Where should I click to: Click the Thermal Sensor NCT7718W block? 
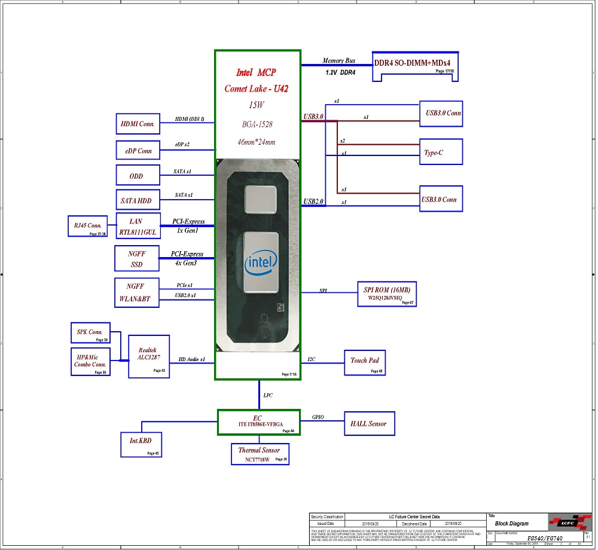coord(260,454)
